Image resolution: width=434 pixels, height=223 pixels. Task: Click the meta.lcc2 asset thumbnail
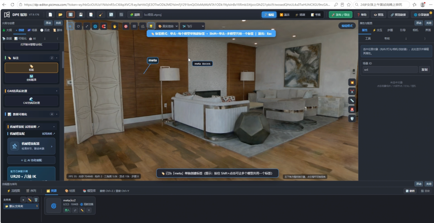pyautogui.click(x=54, y=206)
